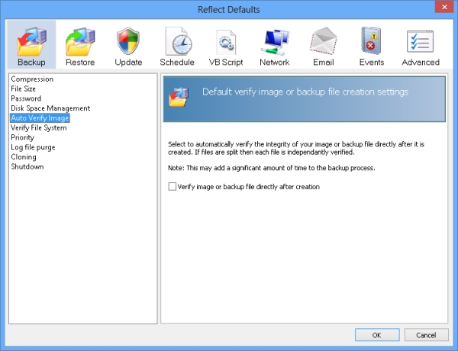Close the Reflect Defaults window
458x351 pixels.
tap(444, 7)
